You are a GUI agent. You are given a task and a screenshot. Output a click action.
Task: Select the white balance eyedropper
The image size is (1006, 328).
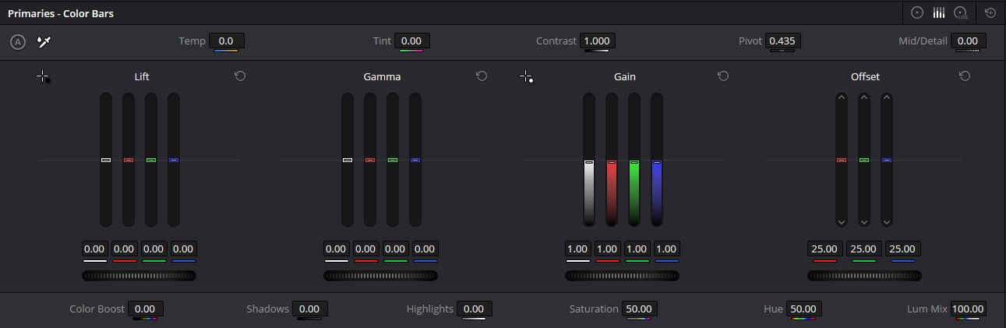coord(44,41)
